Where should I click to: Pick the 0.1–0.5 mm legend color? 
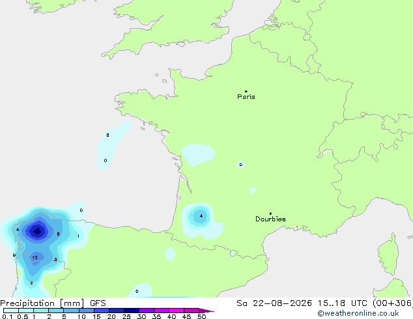pos(11,311)
